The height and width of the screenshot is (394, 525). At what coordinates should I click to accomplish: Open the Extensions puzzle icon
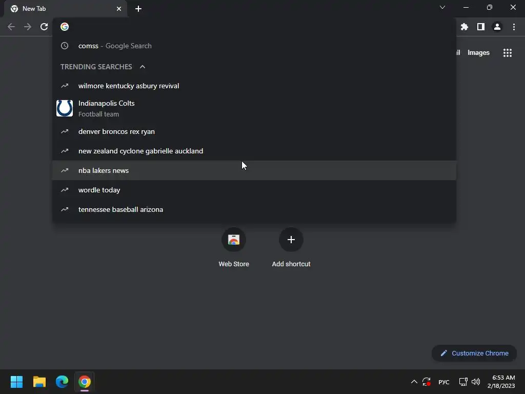coord(465,27)
